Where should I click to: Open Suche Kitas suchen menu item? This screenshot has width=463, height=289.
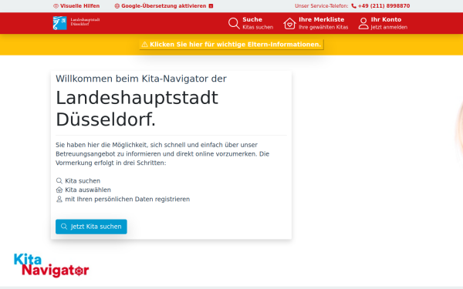point(251,23)
